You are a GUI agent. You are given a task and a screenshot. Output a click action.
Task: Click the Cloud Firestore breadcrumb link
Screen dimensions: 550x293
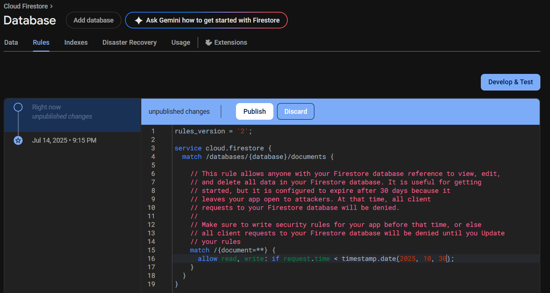pos(25,6)
